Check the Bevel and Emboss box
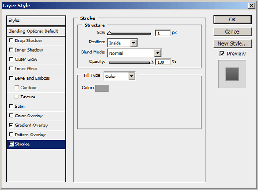258x190 pixels. (x=11, y=78)
